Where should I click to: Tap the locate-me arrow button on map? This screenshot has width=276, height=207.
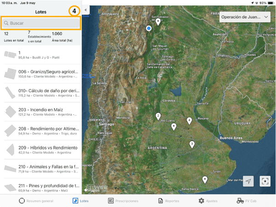[248, 181]
